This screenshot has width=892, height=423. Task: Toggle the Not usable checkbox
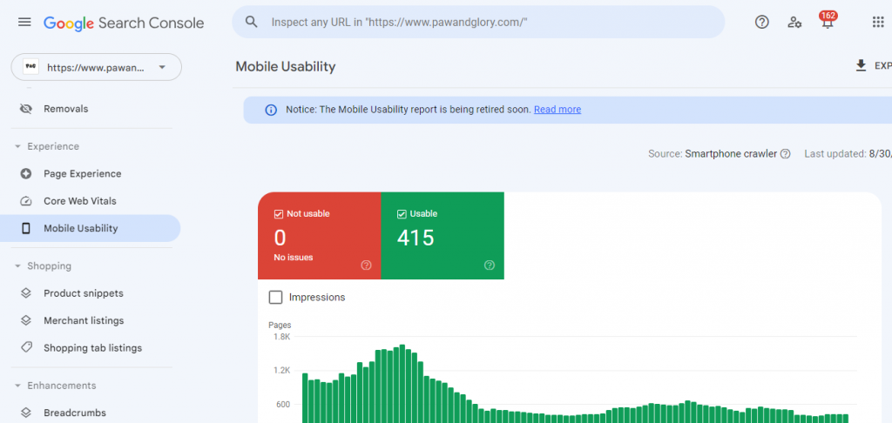(279, 214)
